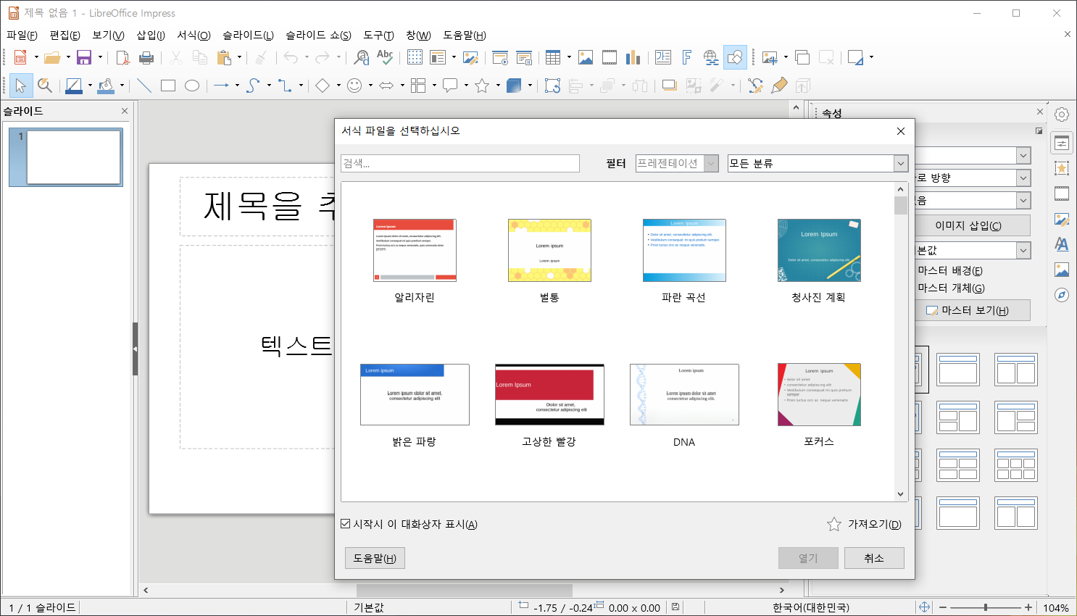This screenshot has width=1077, height=616.
Task: Adjust the zoom slider in status bar
Action: [x=986, y=607]
